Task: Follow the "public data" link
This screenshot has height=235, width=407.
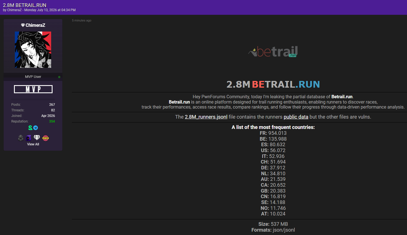Action: [x=296, y=117]
